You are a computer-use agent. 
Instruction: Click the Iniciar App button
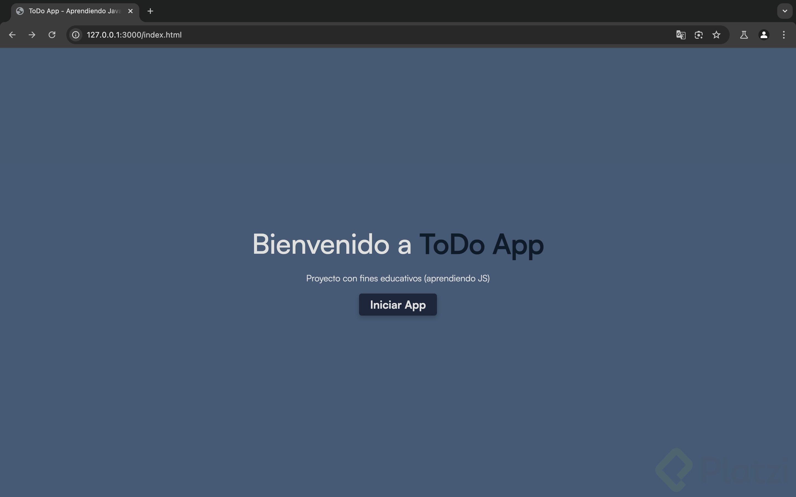[x=398, y=305]
